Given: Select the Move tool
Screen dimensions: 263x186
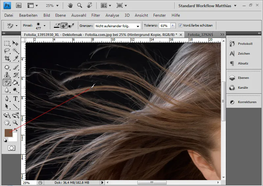Looking at the screenshot, I should tap(15, 43).
